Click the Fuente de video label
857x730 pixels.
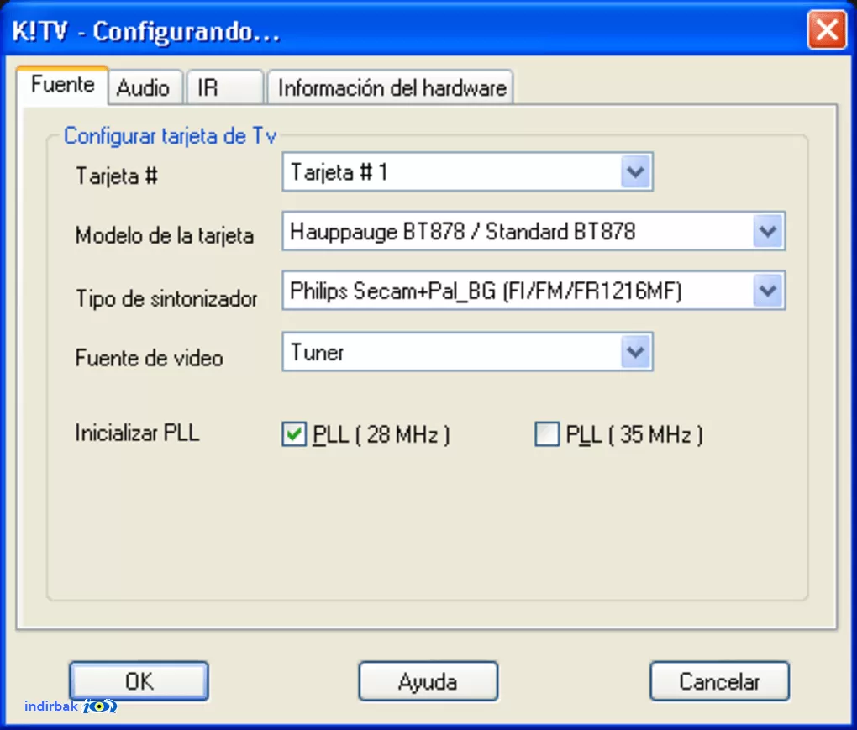[x=150, y=358]
